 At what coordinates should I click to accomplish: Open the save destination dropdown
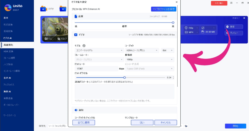(x=181, y=126)
